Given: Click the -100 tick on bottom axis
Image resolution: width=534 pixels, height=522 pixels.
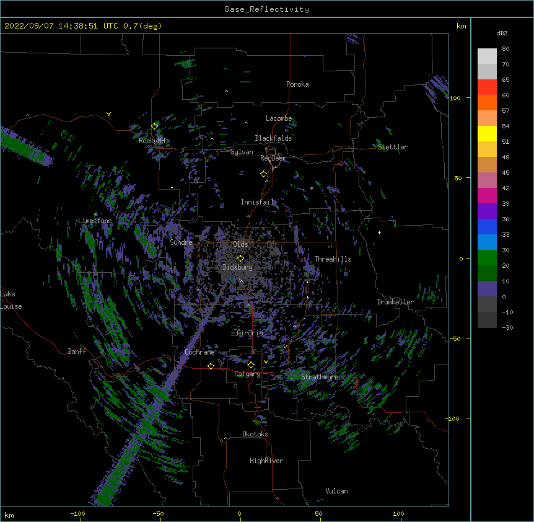Looking at the screenshot, I should pyautogui.click(x=77, y=513).
